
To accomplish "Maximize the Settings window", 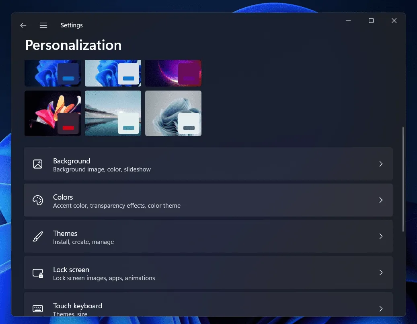I will coord(371,21).
